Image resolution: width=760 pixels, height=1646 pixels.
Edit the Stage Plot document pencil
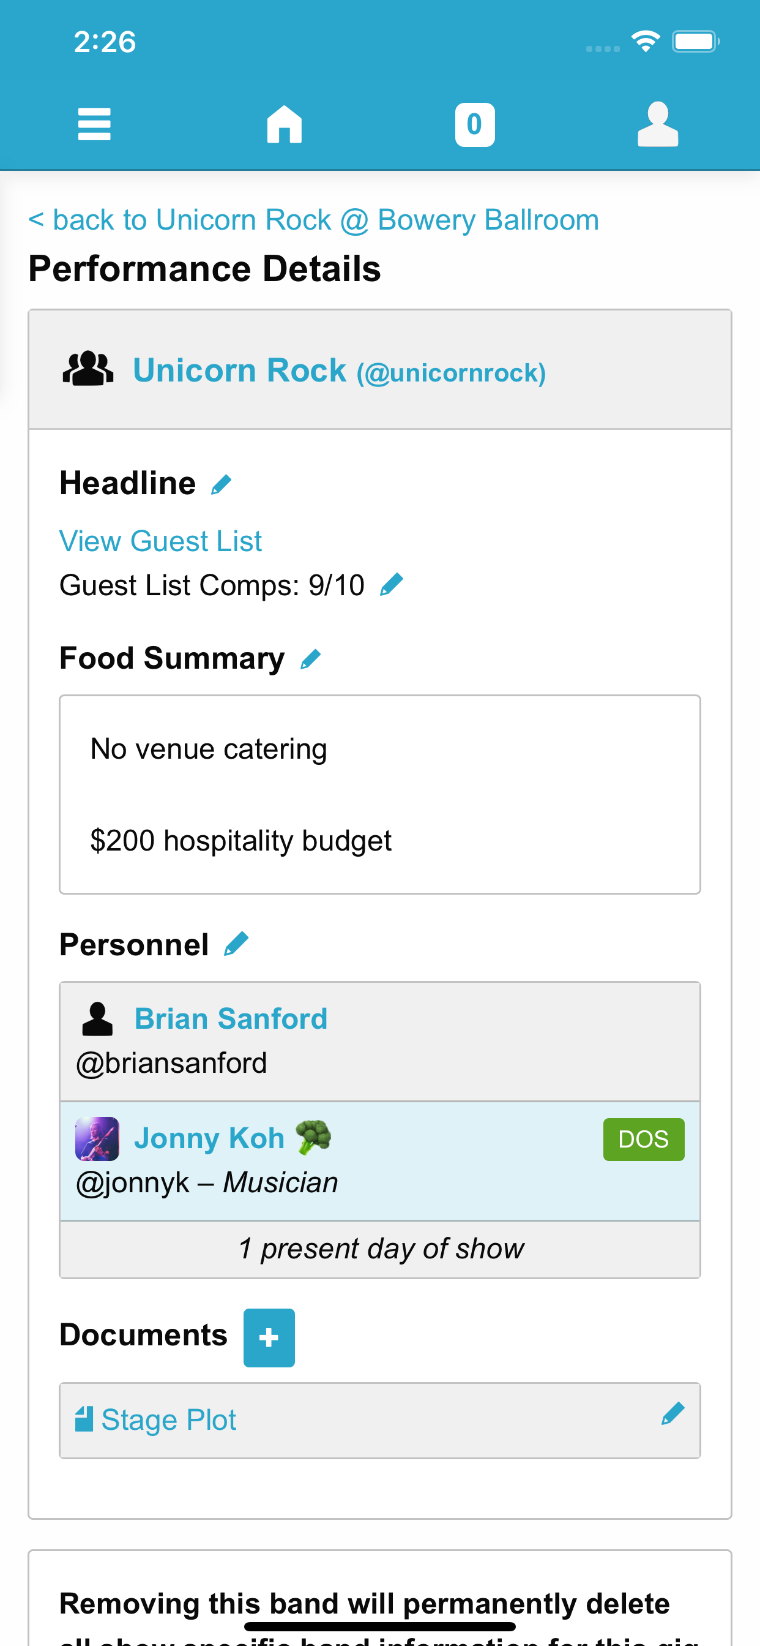click(x=672, y=1414)
